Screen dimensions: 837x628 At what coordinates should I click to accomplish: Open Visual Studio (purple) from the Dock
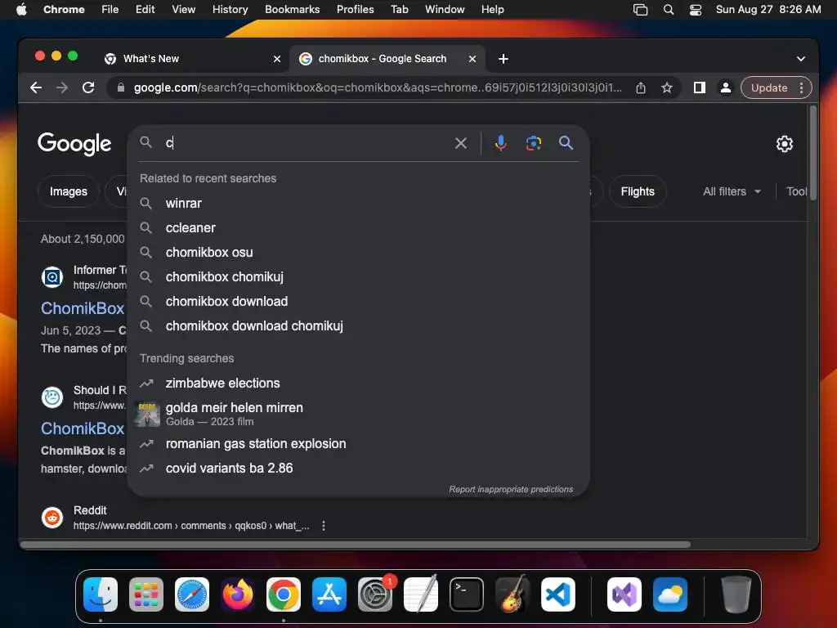624,594
